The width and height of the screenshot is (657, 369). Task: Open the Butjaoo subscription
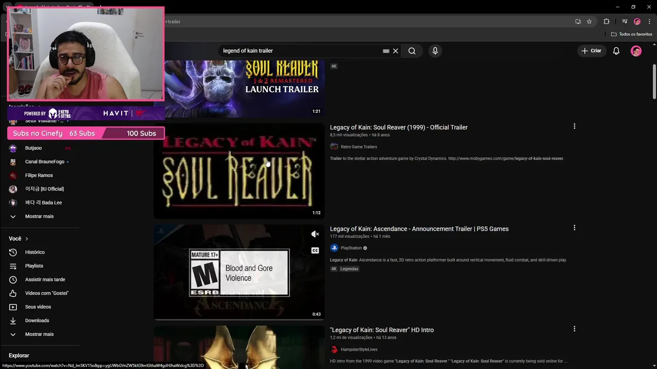(33, 148)
